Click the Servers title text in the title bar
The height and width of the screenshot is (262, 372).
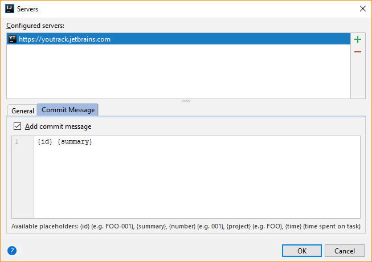point(28,9)
